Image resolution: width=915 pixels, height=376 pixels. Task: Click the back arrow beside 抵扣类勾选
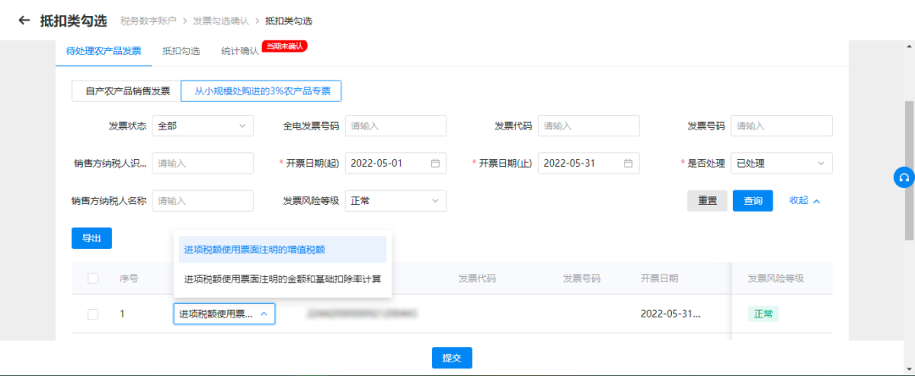(x=24, y=19)
